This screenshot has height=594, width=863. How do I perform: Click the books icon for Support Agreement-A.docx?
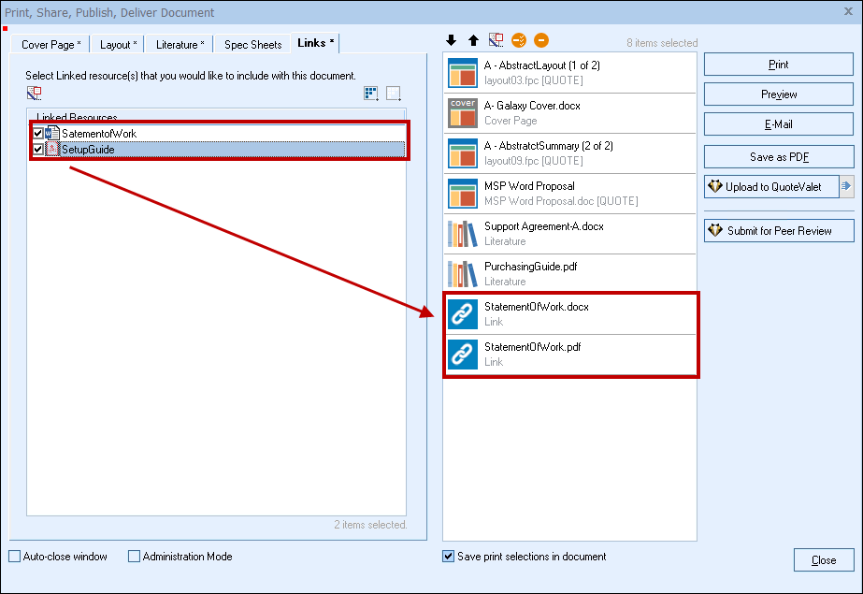pos(462,234)
